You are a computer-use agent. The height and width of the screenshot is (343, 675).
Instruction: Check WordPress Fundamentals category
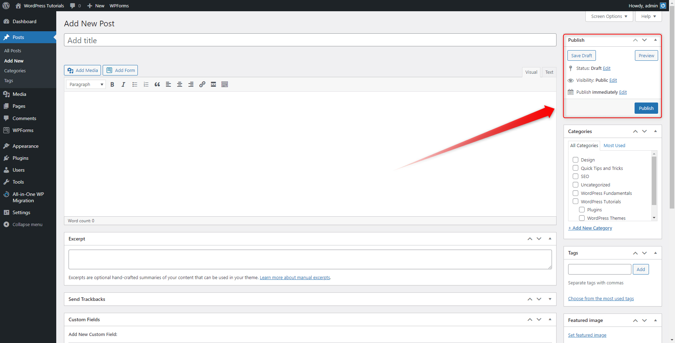[x=576, y=193]
